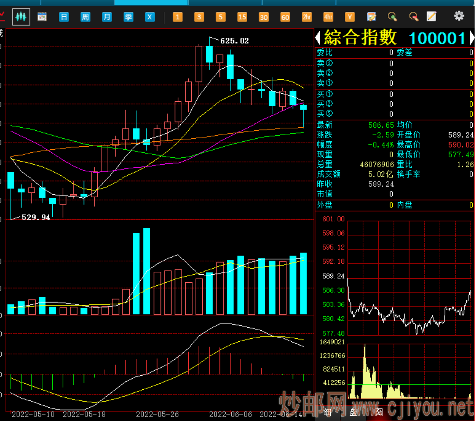Switch to the 细 tab
Image resolution: width=475 pixels, height=421 pixels.
tap(327, 412)
